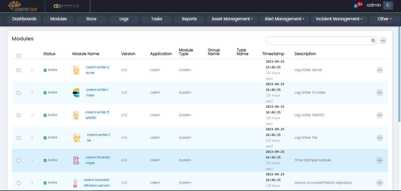Go to the Dashboards menu
The image size is (401, 191).
pos(24,19)
